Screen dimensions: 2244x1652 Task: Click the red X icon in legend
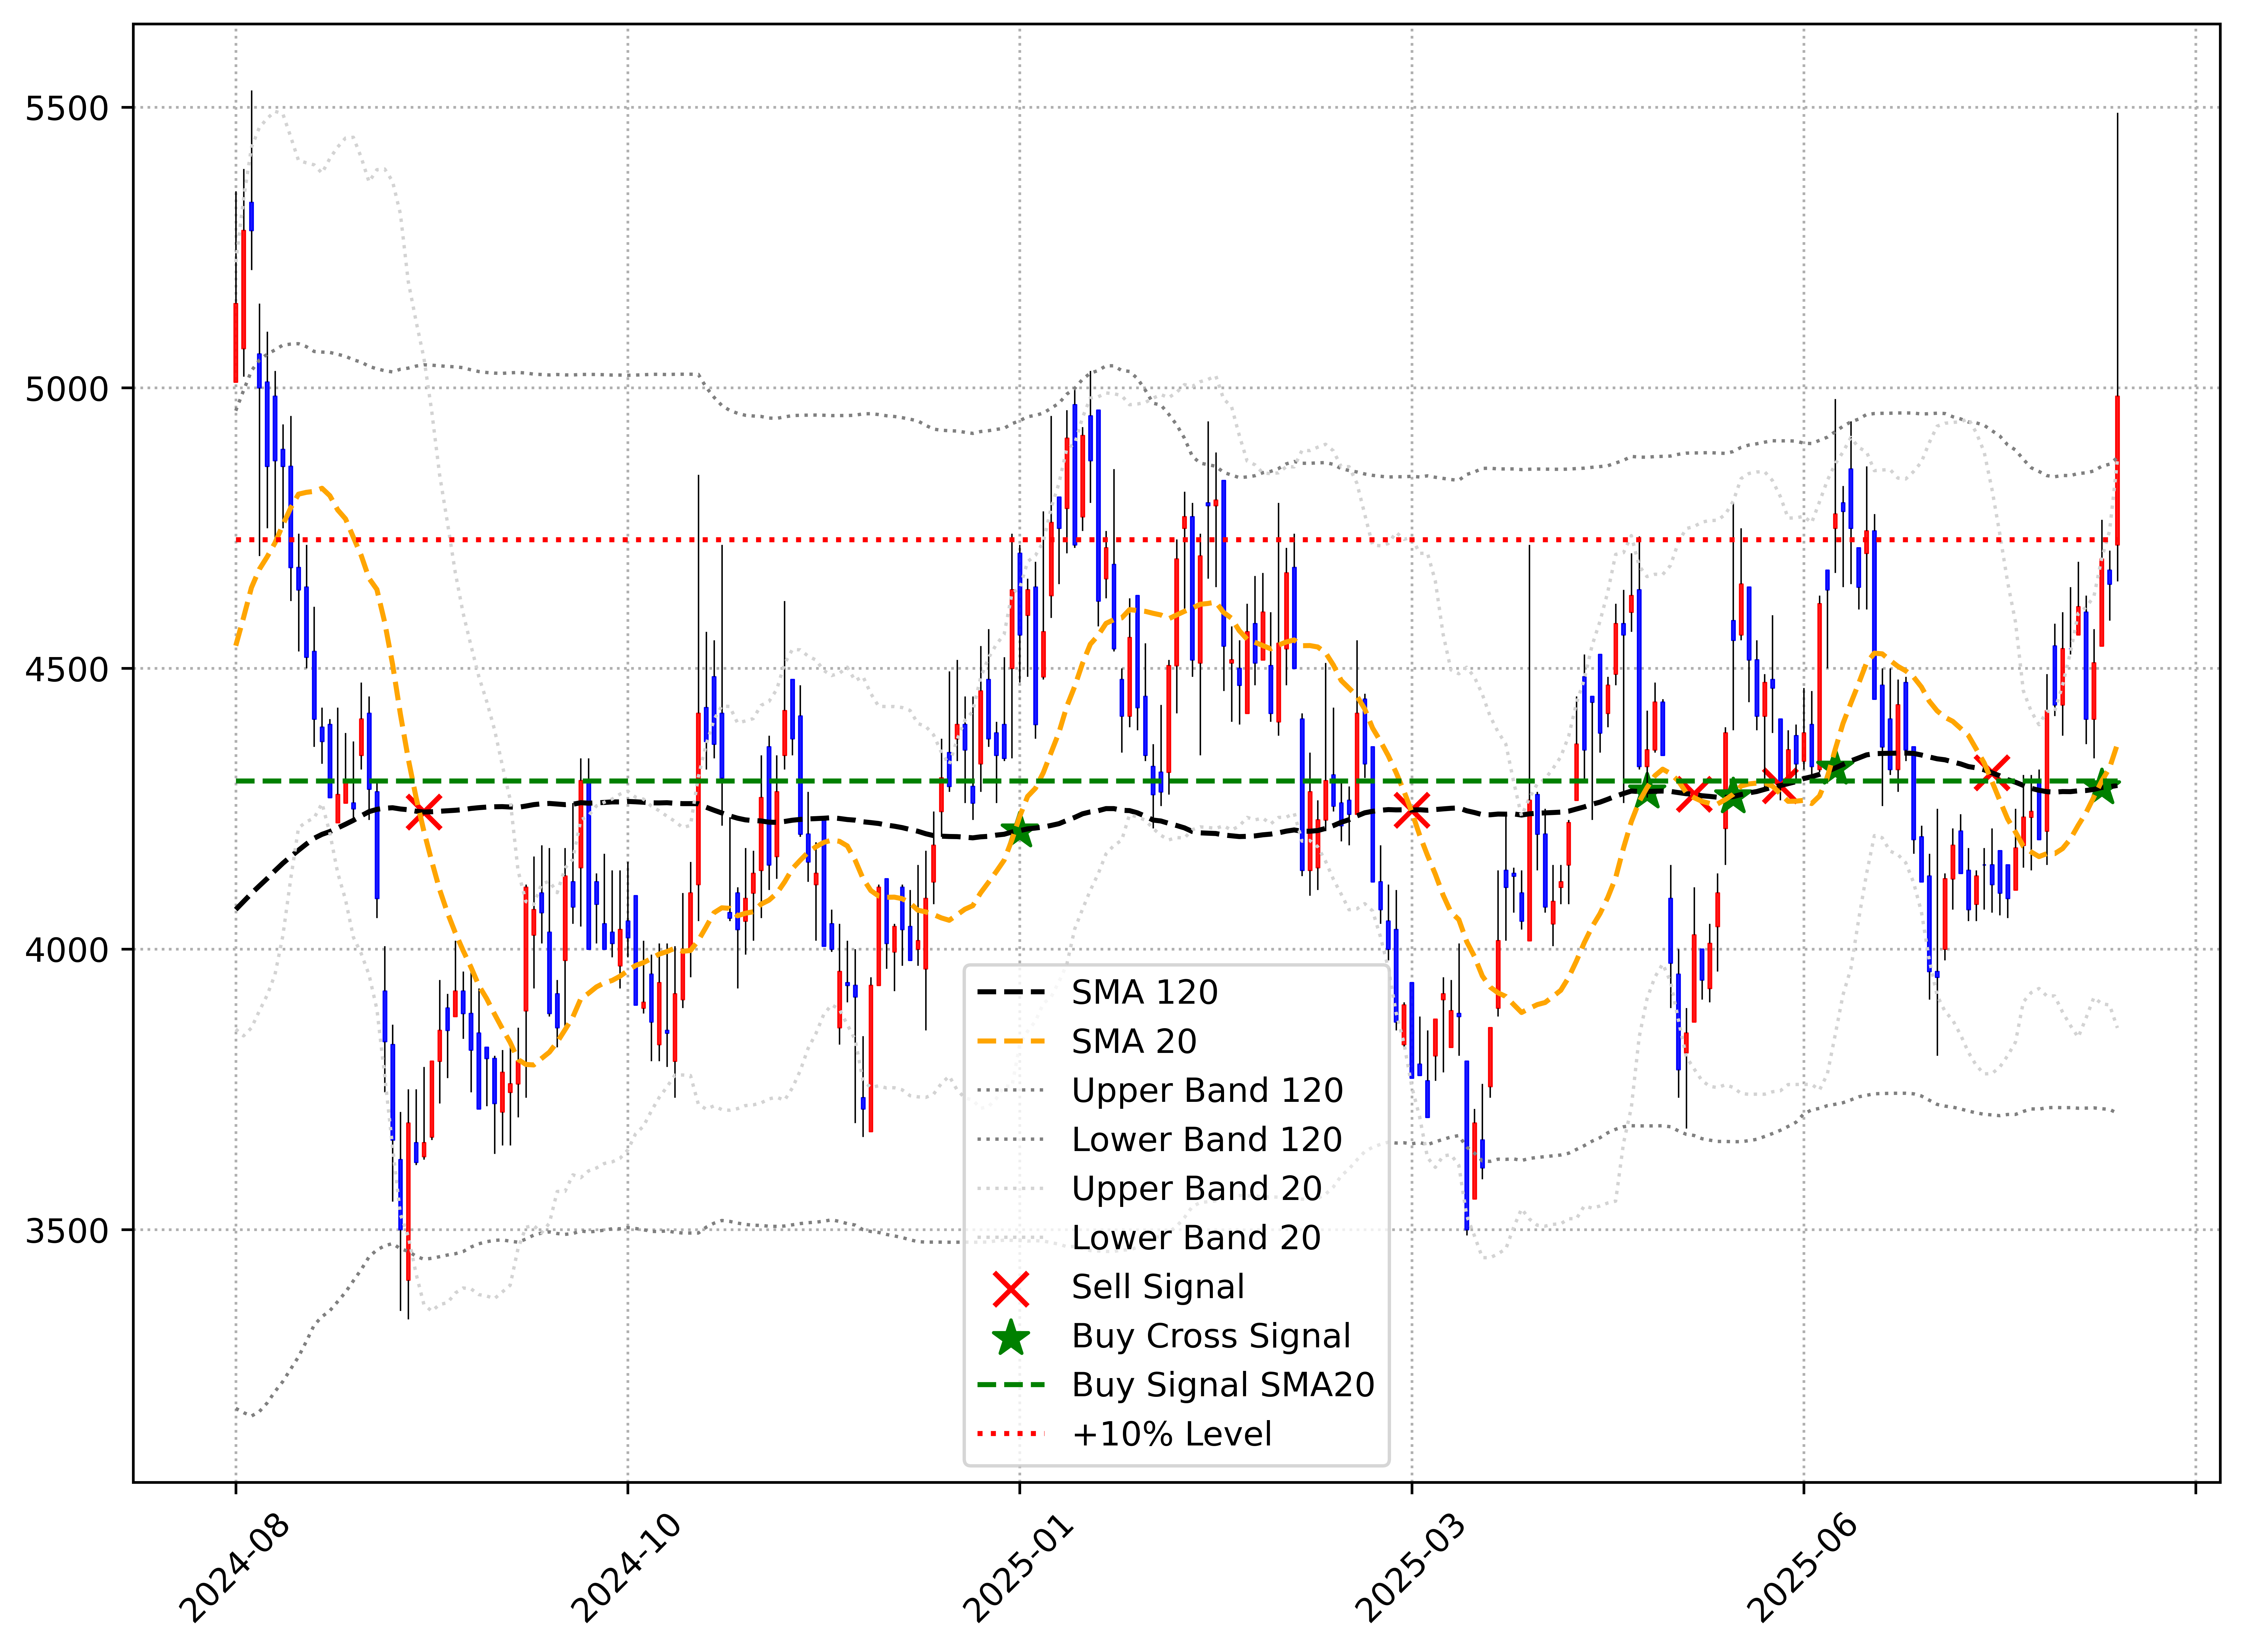pyautogui.click(x=1011, y=1289)
